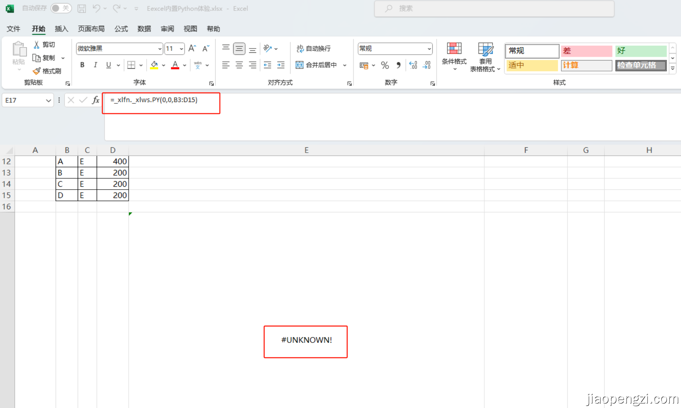Click the decrease indent icon
The height and width of the screenshot is (408, 681).
(267, 65)
